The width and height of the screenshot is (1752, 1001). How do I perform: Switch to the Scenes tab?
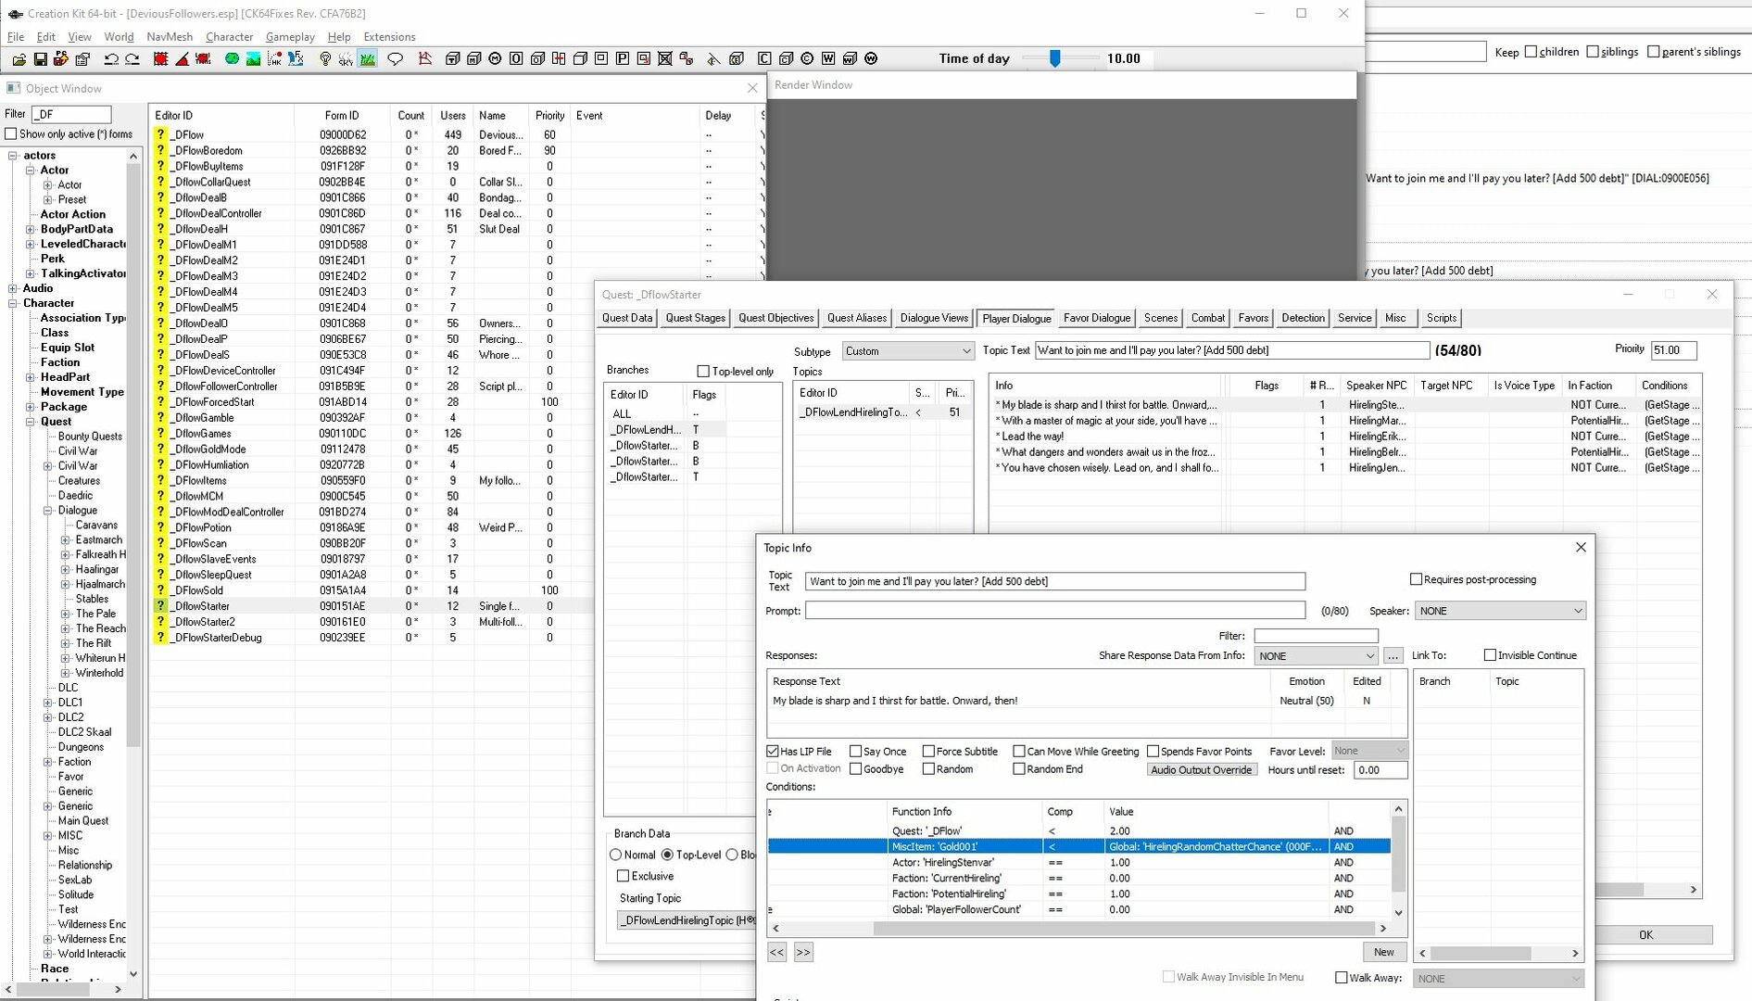pos(1160,318)
